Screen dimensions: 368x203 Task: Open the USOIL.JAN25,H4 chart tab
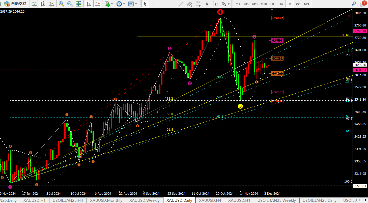[68, 200]
